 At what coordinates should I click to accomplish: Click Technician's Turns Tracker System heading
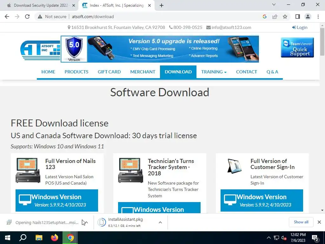pyautogui.click(x=171, y=167)
